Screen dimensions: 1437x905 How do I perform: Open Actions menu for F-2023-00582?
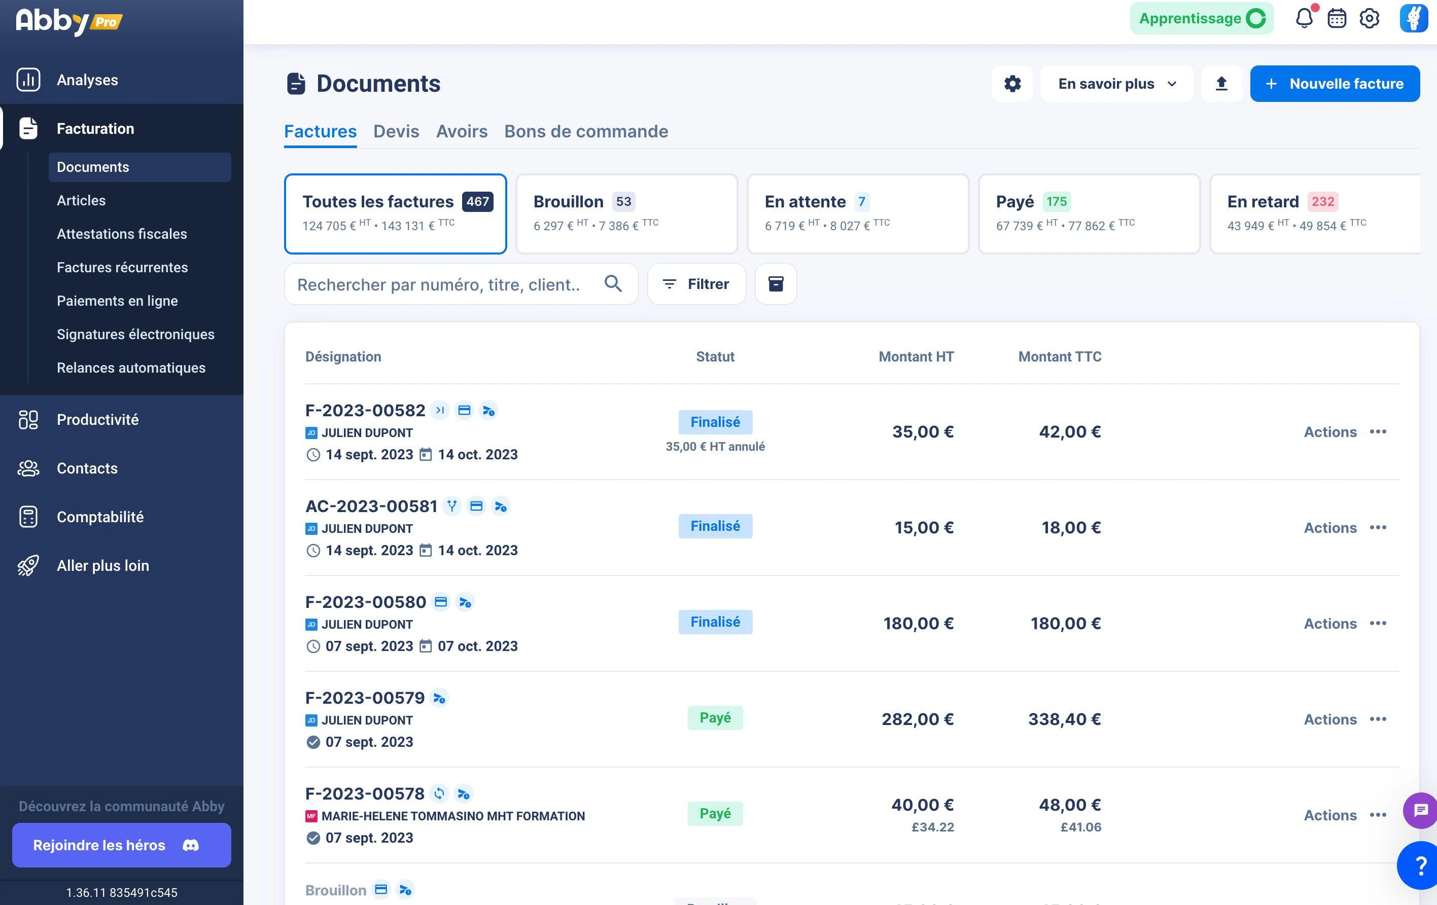(x=1345, y=432)
